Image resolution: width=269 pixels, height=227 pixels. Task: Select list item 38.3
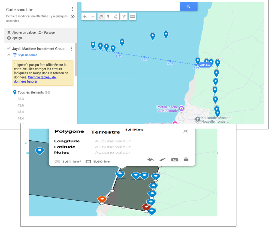pyautogui.click(x=21, y=99)
